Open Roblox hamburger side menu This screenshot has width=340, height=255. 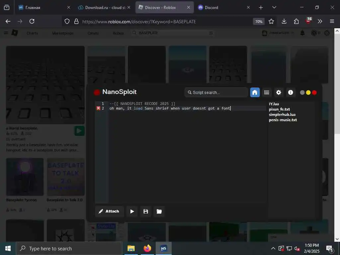[6, 33]
